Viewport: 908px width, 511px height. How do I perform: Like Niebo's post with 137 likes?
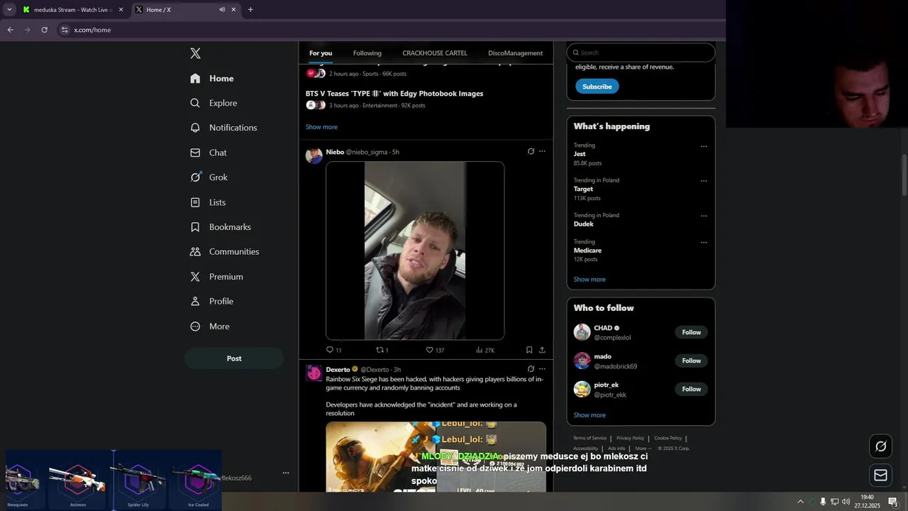tap(435, 350)
